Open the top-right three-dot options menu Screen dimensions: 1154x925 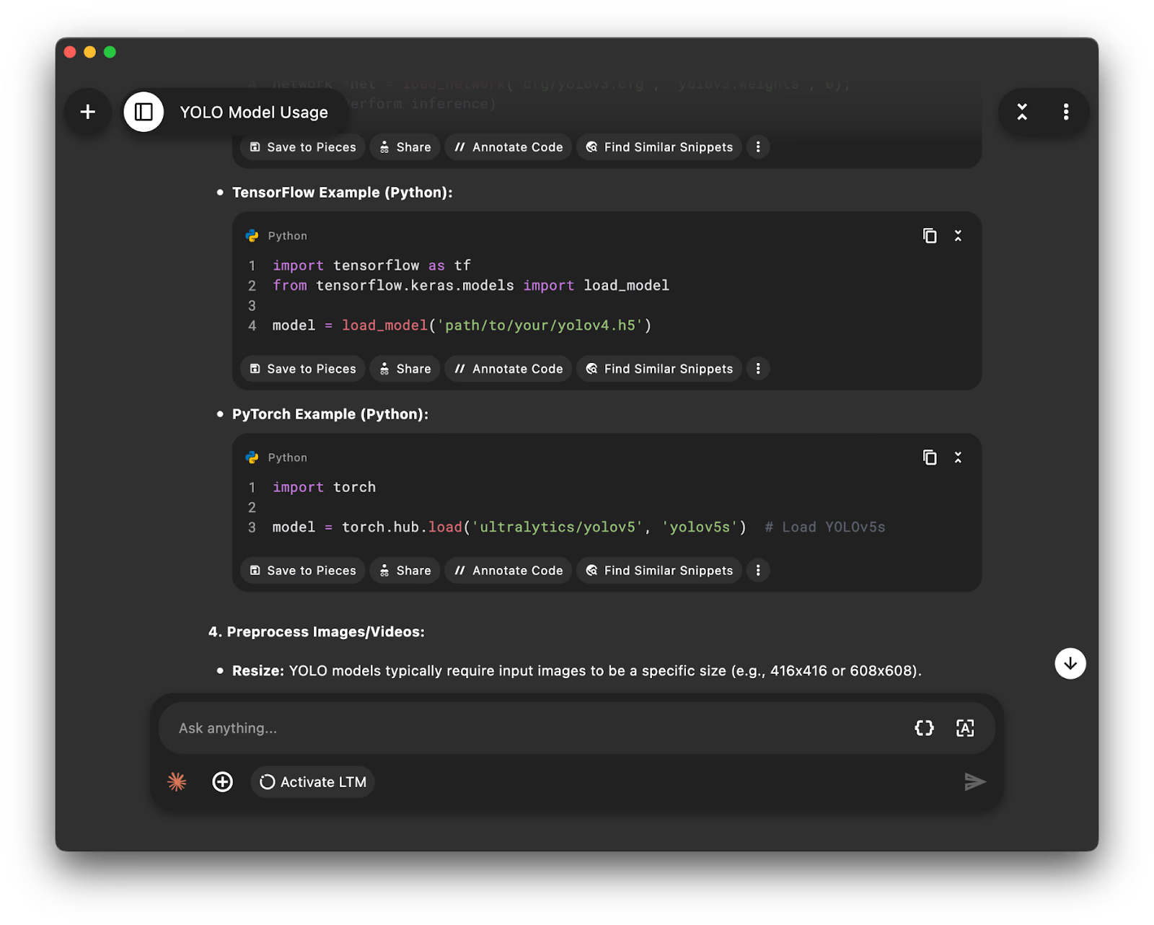click(1066, 112)
